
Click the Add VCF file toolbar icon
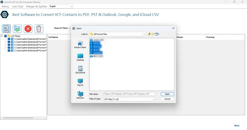point(6,29)
